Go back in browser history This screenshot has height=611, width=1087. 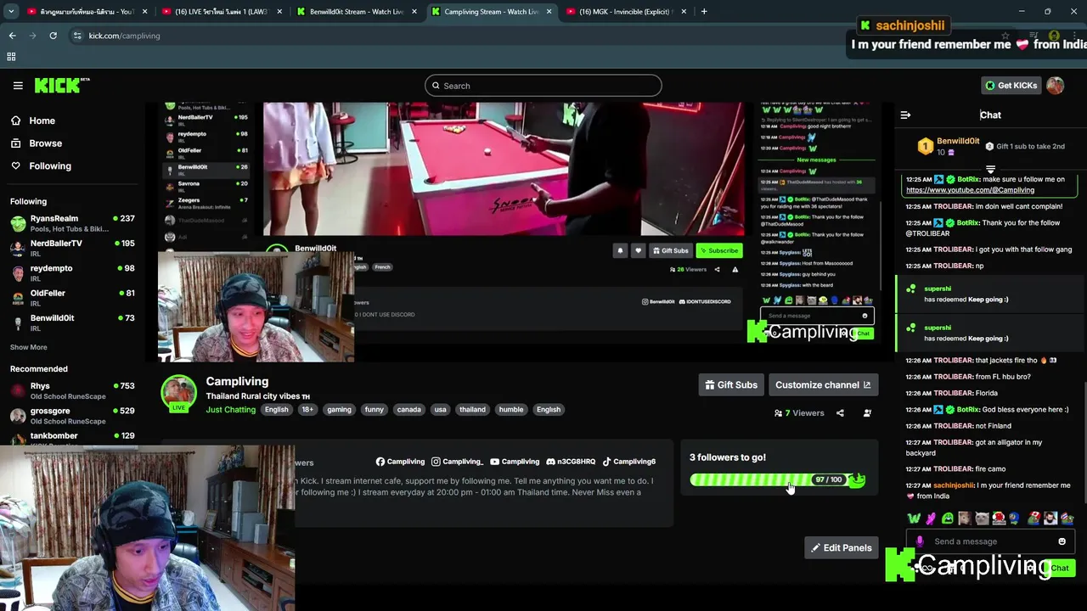12,36
